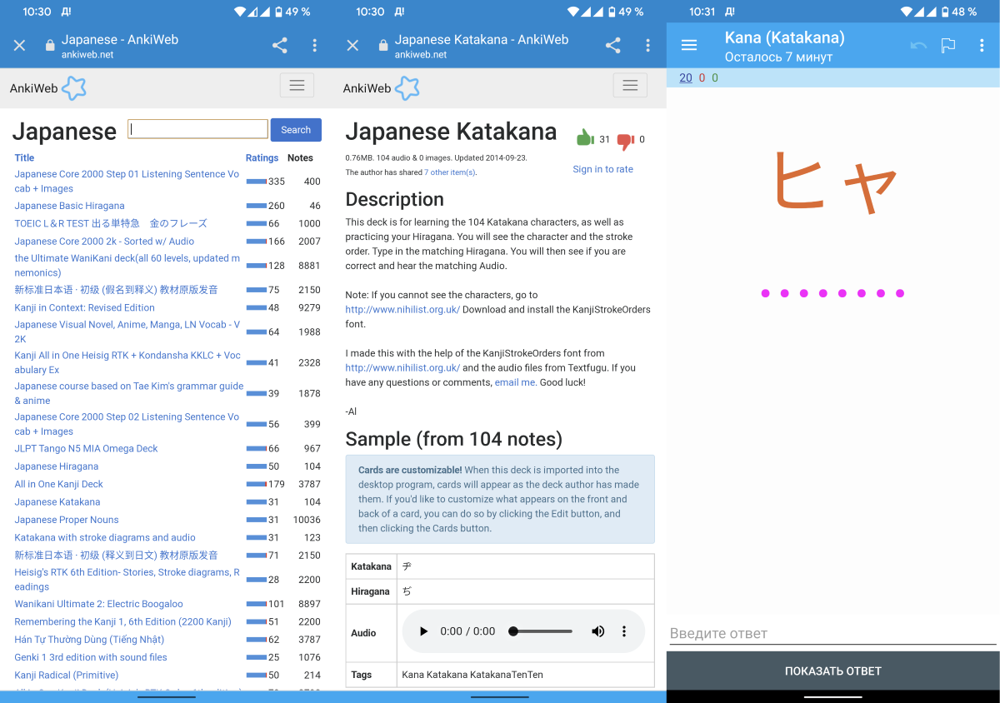Open All in One Kanji Deck
Image resolution: width=1000 pixels, height=703 pixels.
point(58,484)
